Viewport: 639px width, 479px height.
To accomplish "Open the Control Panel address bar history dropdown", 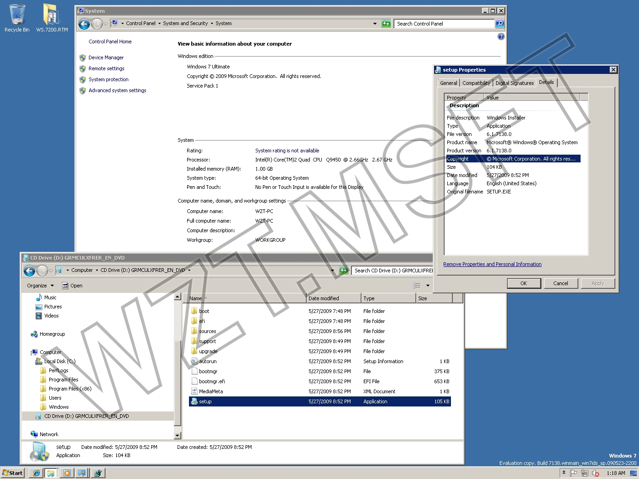I will (375, 24).
